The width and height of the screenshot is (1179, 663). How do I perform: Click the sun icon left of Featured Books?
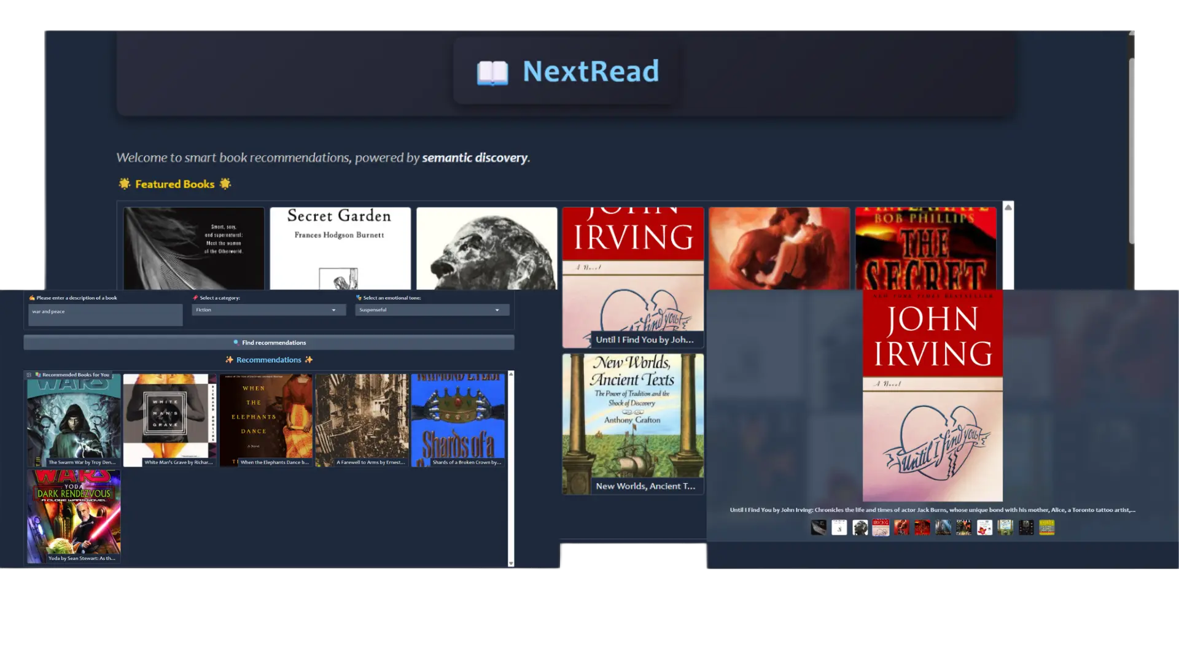click(x=125, y=184)
